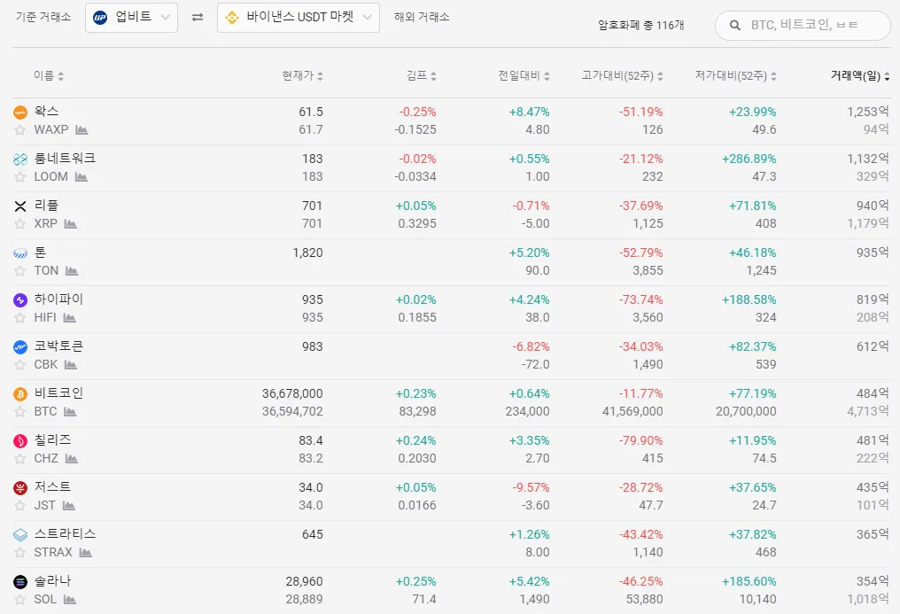Click the TON coin logo
Viewport: 900px width, 614px height.
click(x=20, y=253)
